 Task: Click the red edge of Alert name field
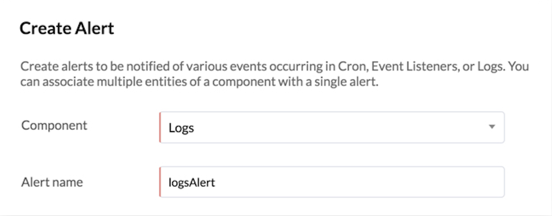coord(161,182)
